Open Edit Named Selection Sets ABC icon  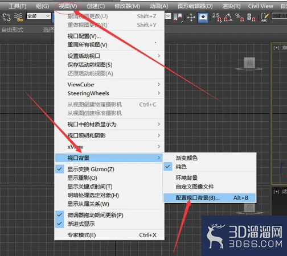pos(265,17)
